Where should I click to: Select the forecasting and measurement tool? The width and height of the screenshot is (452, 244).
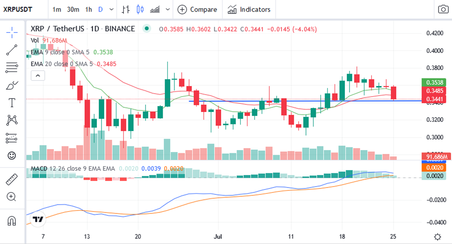[x=12, y=138]
